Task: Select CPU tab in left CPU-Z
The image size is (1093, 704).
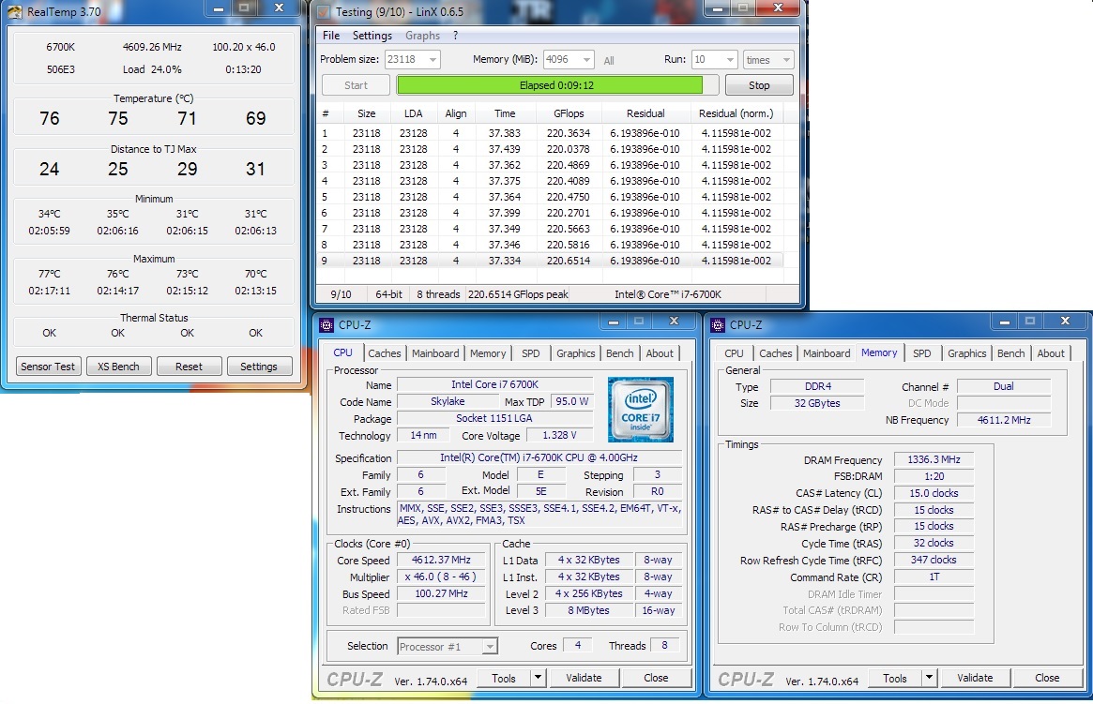Action: (343, 352)
